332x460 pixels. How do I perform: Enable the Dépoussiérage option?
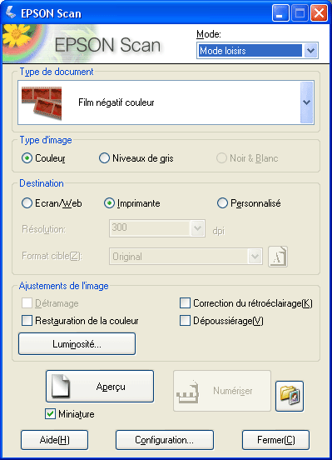tap(185, 320)
